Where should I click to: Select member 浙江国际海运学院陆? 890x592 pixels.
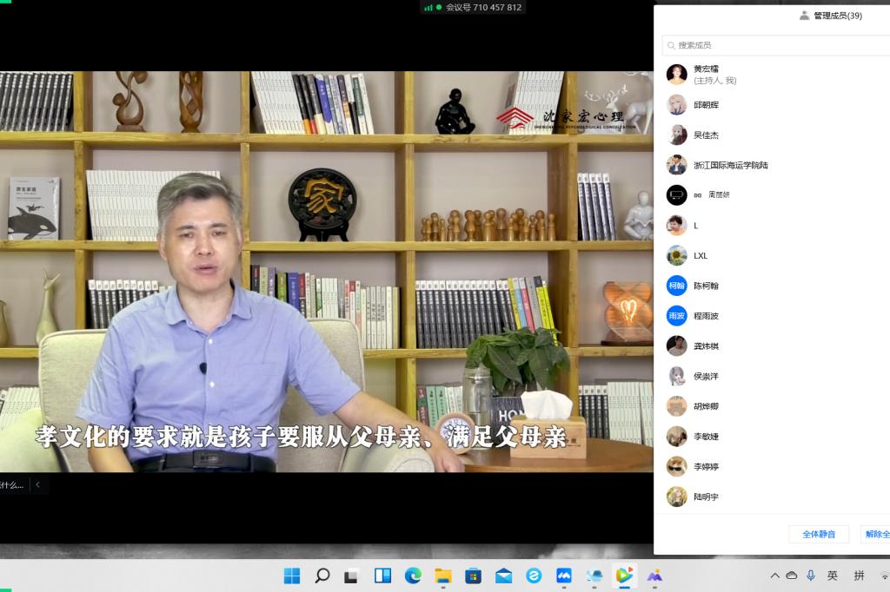point(730,165)
